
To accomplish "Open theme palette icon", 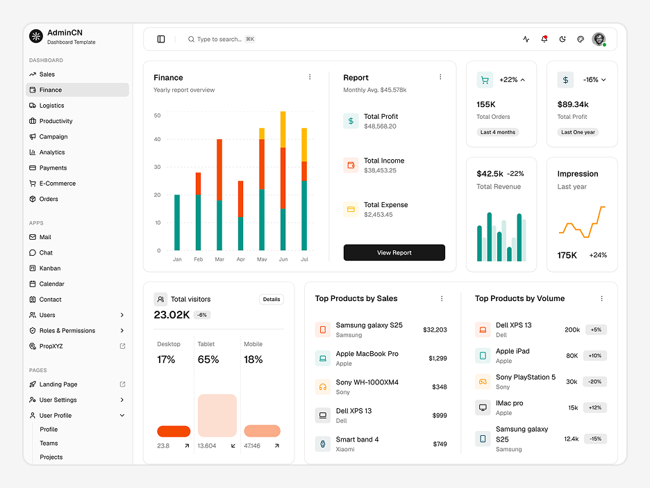I will (581, 39).
